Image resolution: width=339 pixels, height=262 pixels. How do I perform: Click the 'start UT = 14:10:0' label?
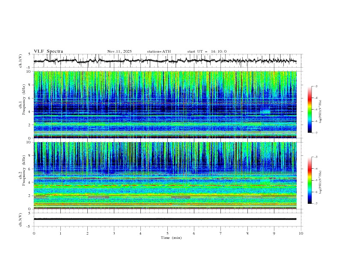coord(207,51)
